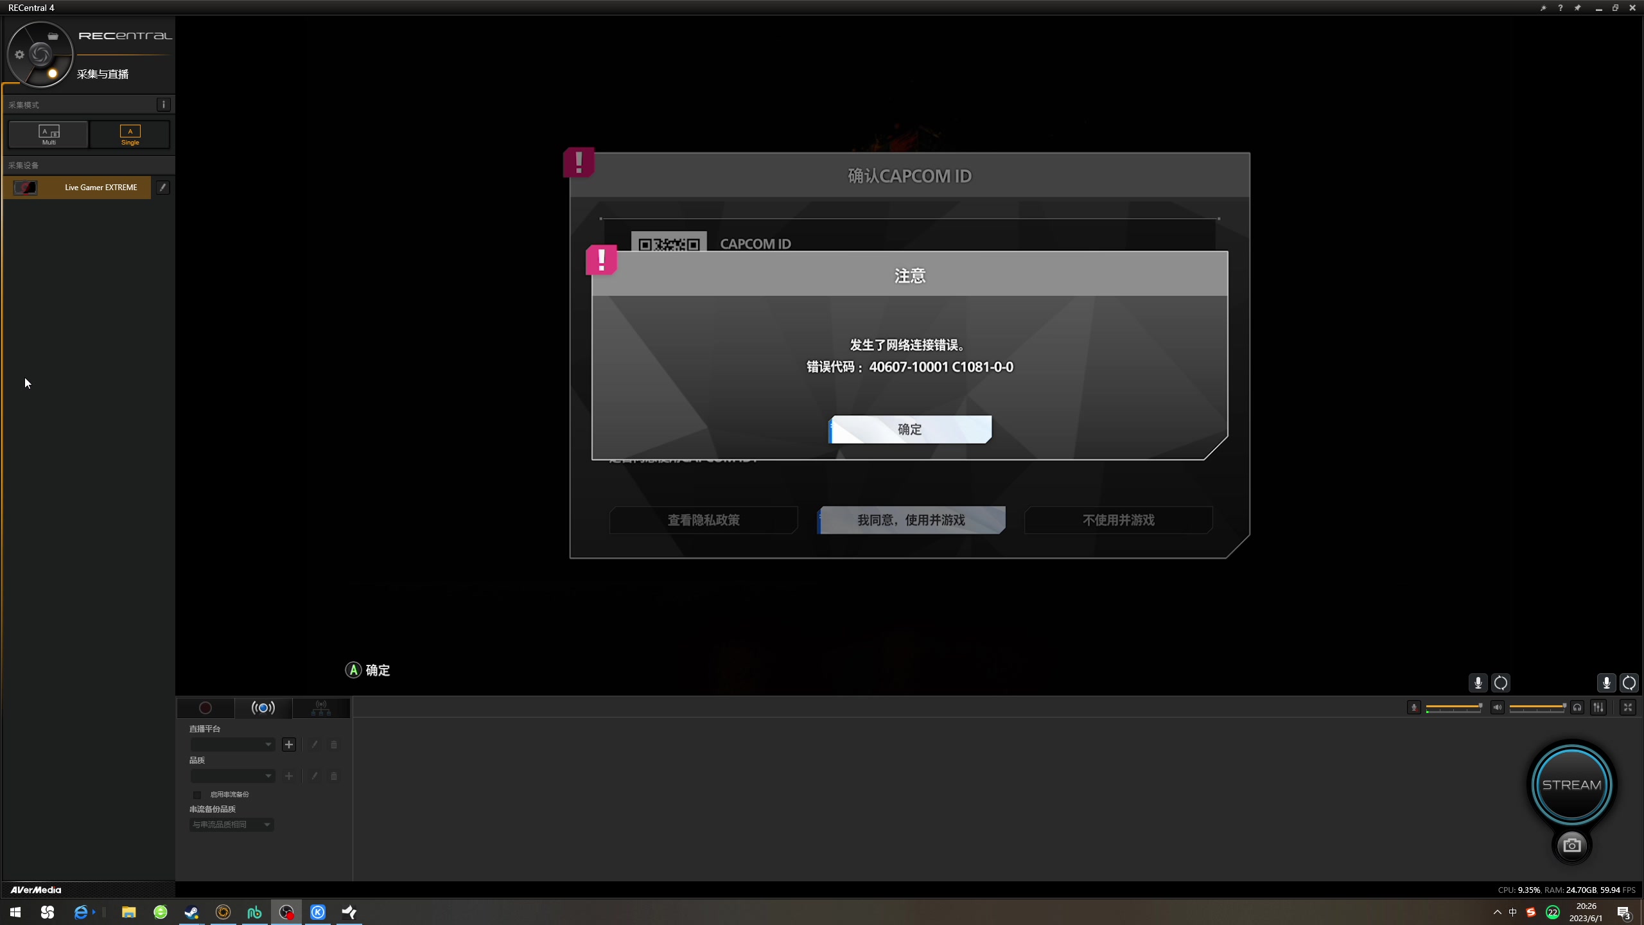Mute the speaker output
The image size is (1644, 925).
pos(1498,707)
